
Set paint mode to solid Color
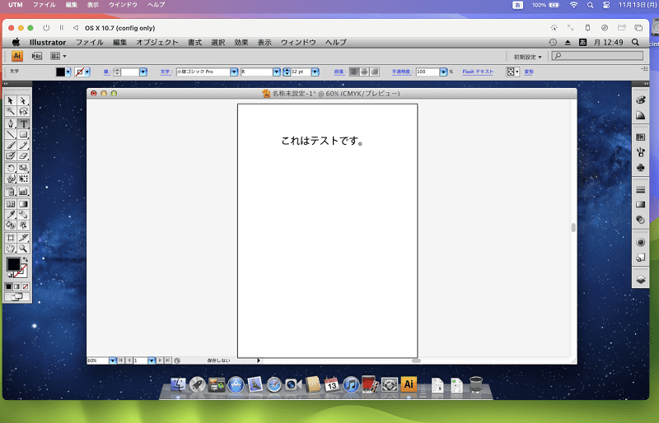(x=8, y=286)
